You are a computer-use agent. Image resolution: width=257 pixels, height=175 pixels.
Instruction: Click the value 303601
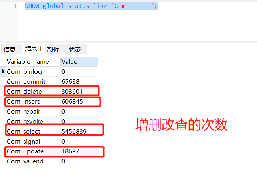coord(72,92)
